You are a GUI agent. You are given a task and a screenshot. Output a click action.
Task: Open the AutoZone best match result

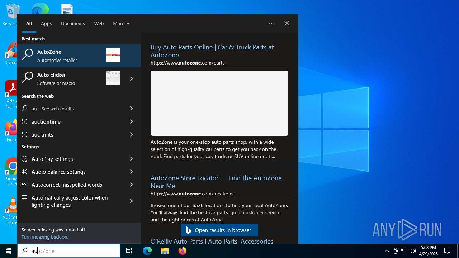point(79,56)
